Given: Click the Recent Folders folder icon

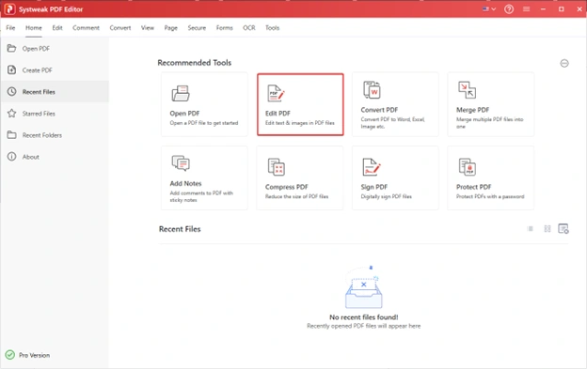Looking at the screenshot, I should point(11,135).
